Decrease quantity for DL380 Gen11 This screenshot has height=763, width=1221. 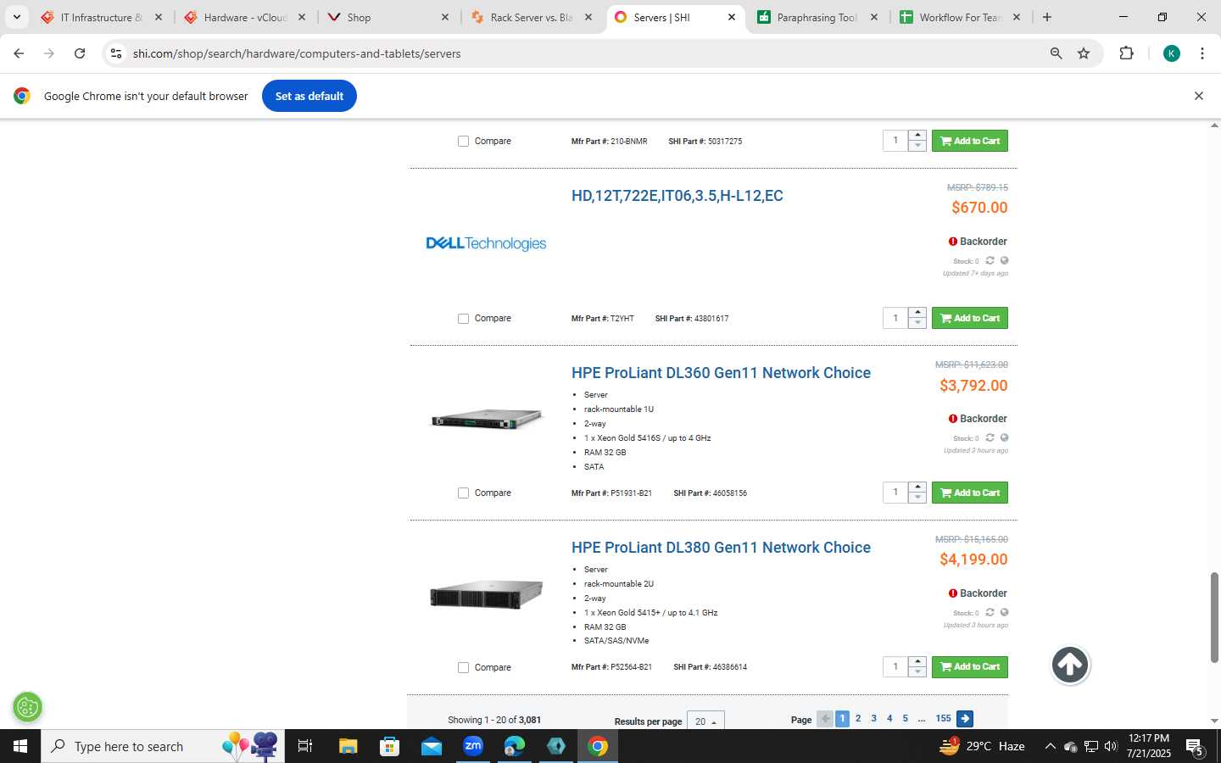917,672
